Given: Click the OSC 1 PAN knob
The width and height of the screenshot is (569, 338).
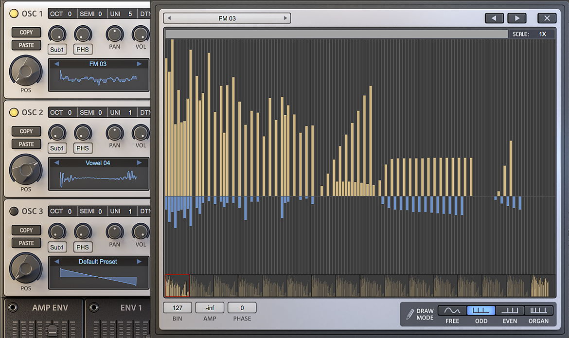Looking at the screenshot, I should click(x=115, y=35).
